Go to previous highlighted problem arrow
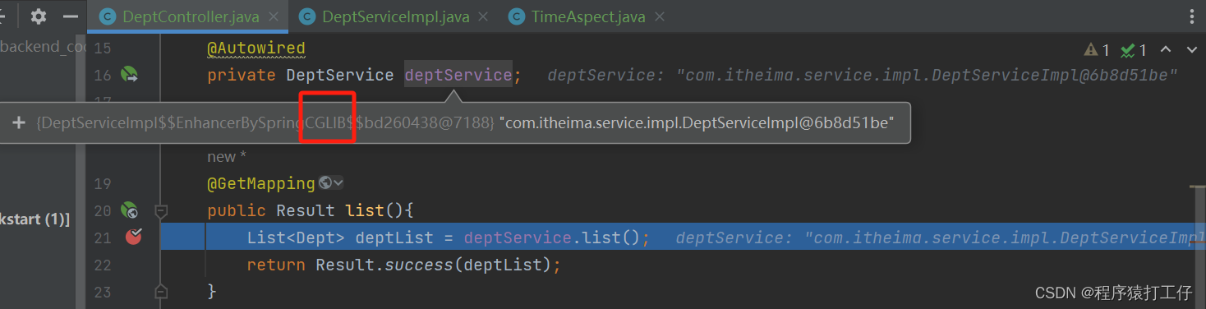Viewport: 1206px width, 309px height. pos(1165,50)
